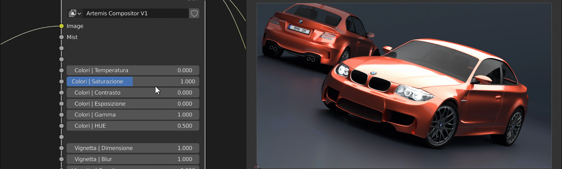Click the Artemis Compositor V1 name field

pyautogui.click(x=136, y=13)
